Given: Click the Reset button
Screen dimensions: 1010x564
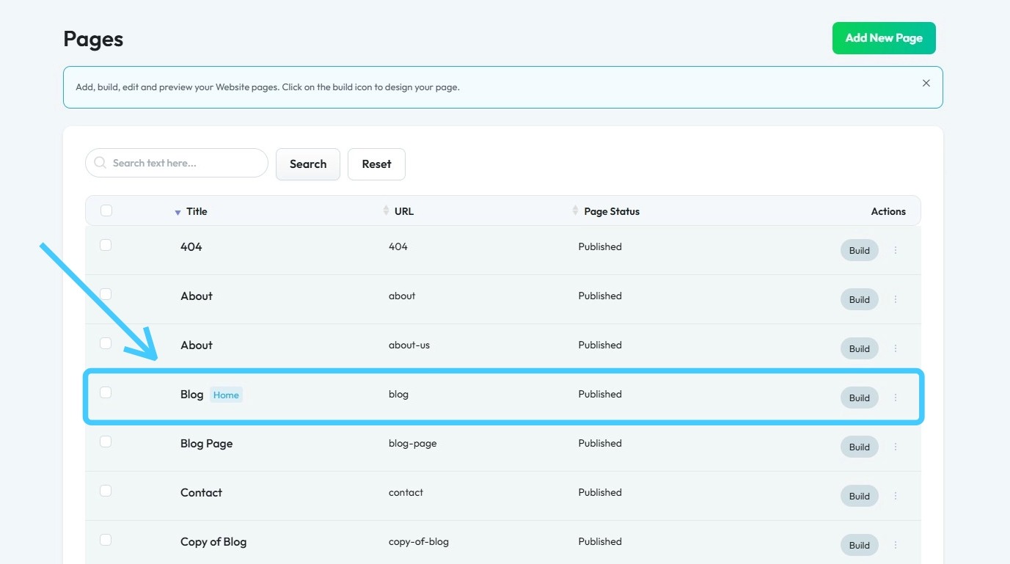Looking at the screenshot, I should click(x=376, y=164).
